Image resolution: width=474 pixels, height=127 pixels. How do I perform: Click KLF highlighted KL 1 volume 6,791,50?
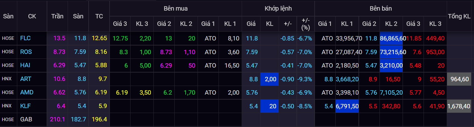tap(347, 106)
